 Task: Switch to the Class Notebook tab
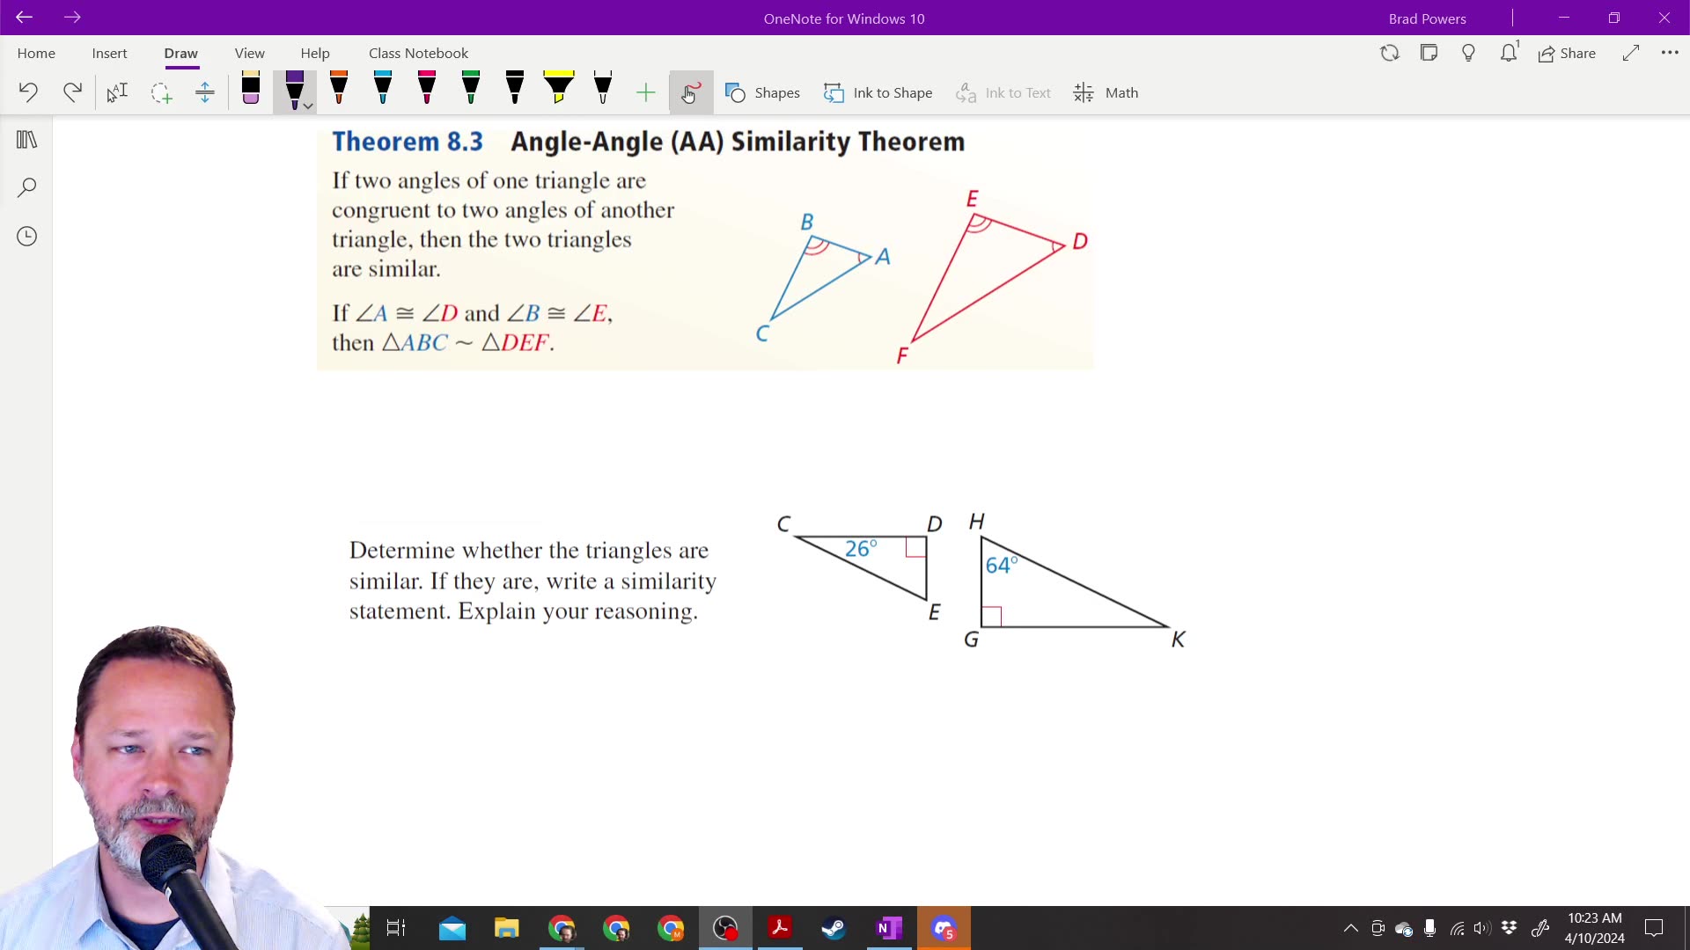[418, 53]
